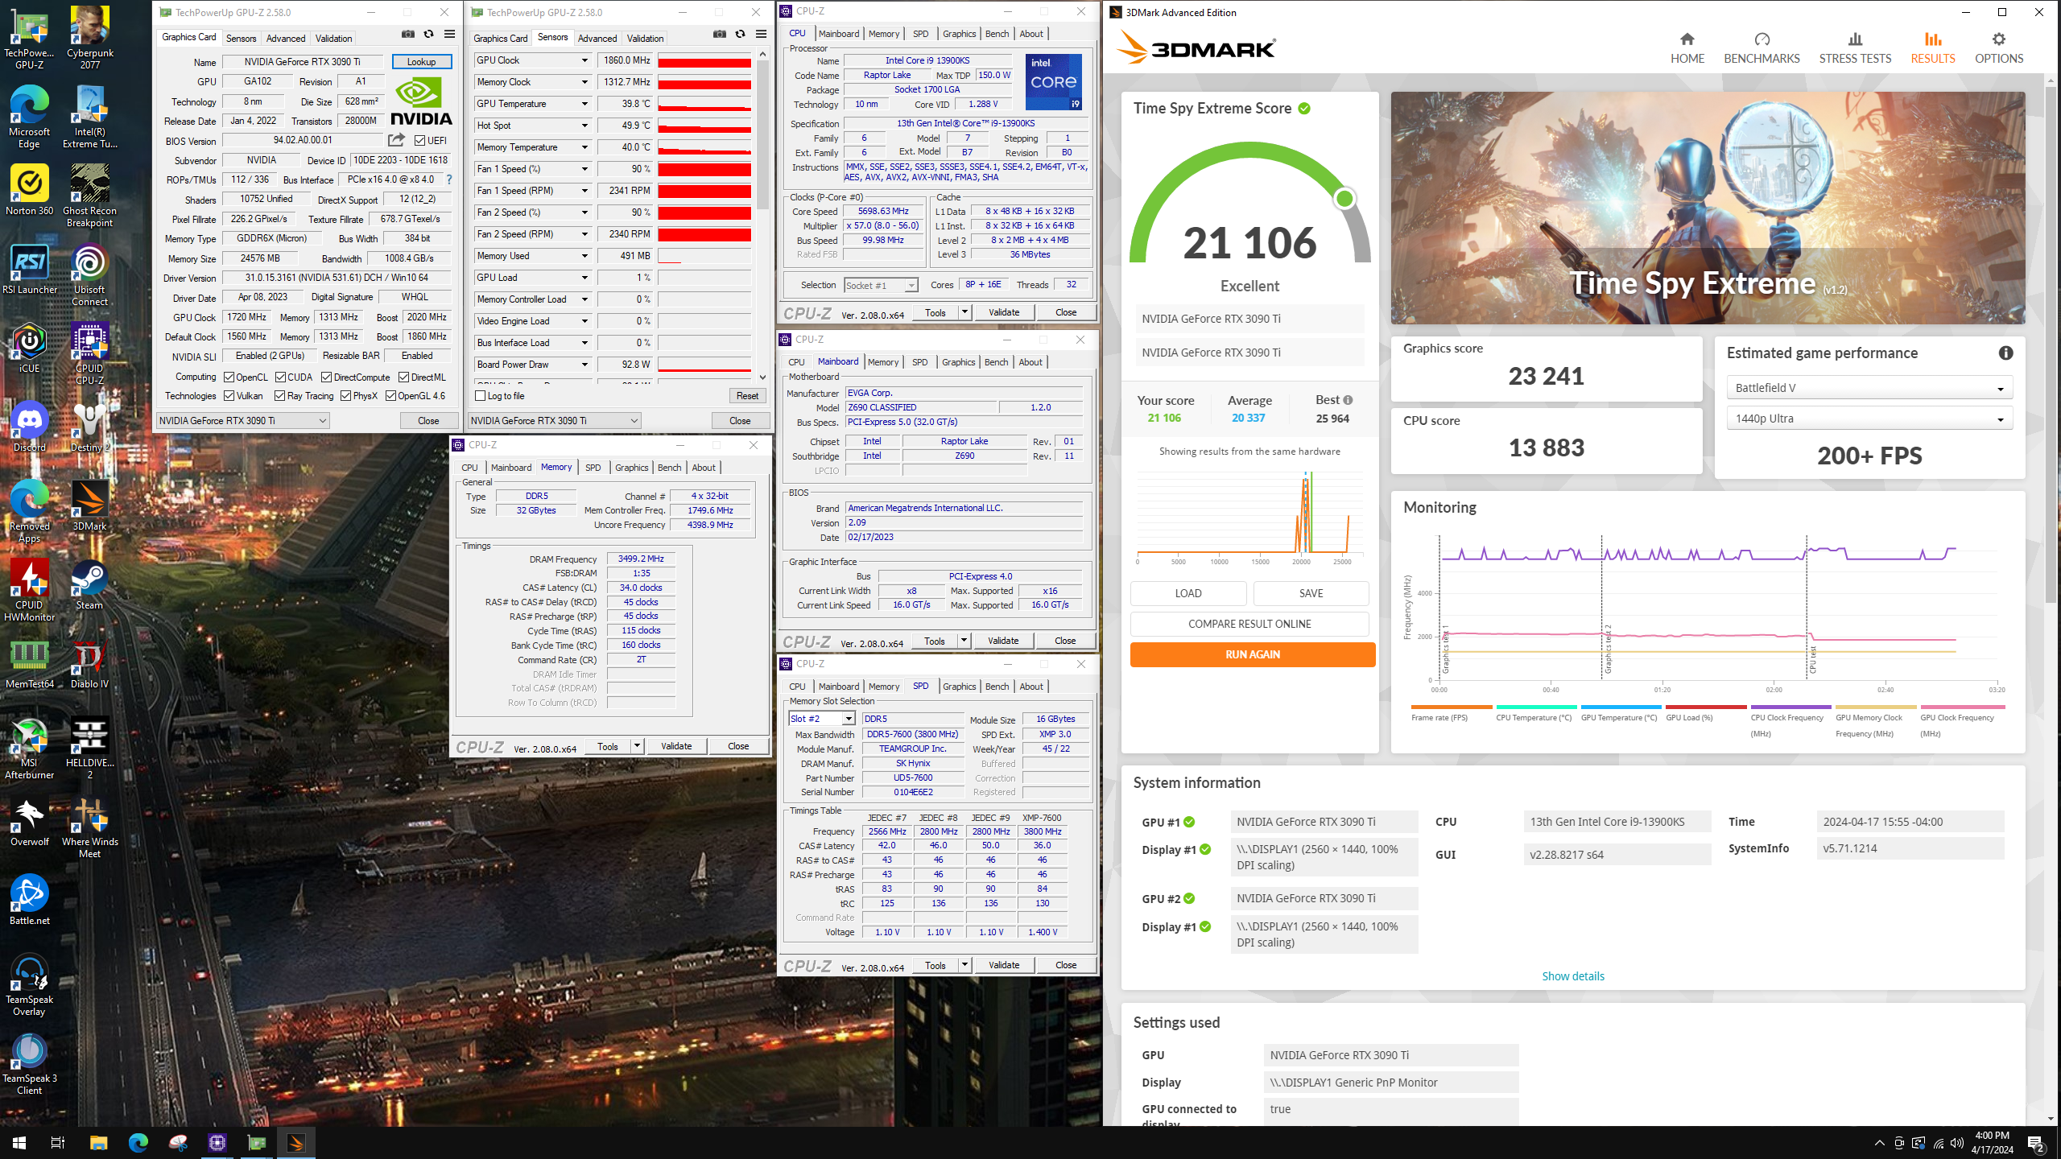2061x1159 pixels.
Task: Open Cyberpunk 2077 desktop icon
Action: pyautogui.click(x=89, y=37)
